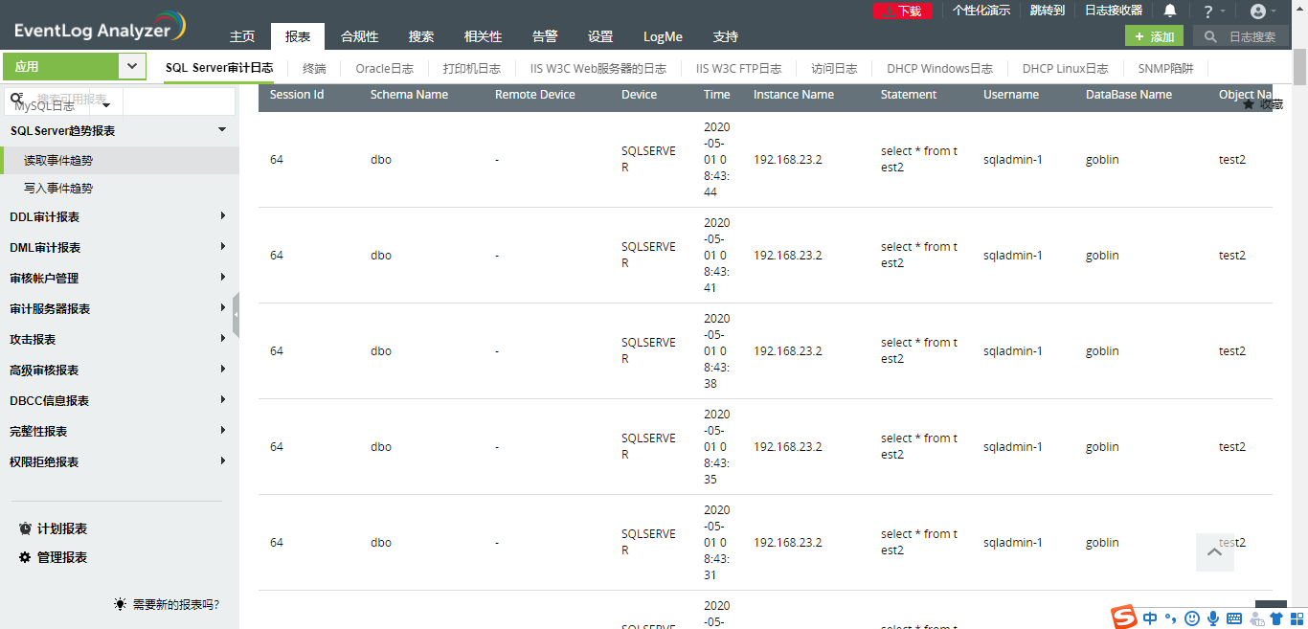1308x629 pixels.
Task: Click the report search magnifier icon
Action: click(16, 99)
